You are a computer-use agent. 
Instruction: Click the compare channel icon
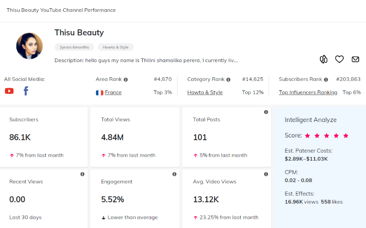tap(323, 59)
